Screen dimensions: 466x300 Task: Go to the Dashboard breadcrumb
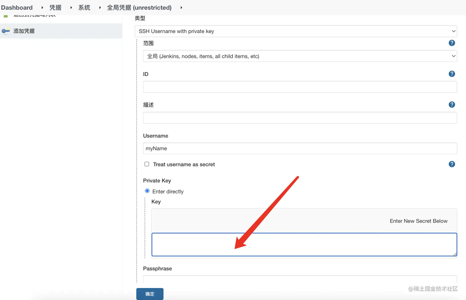[17, 8]
